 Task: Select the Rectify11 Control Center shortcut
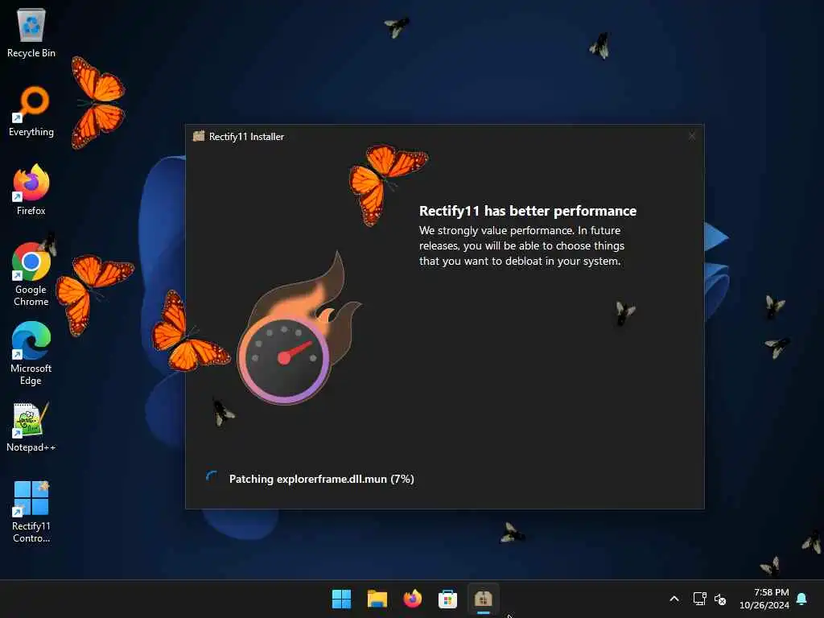(x=31, y=512)
